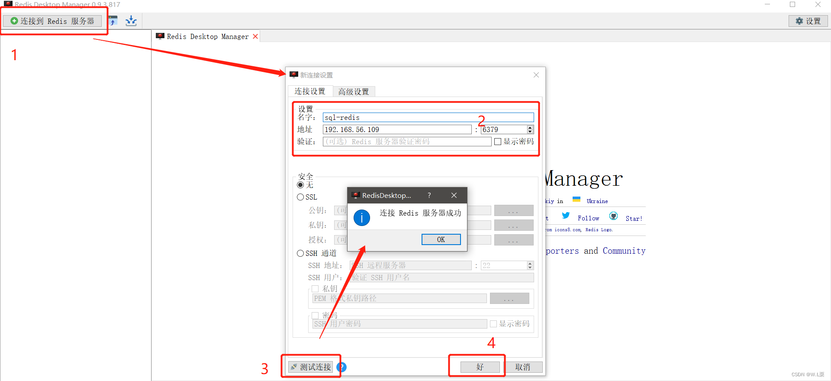Click the SSH 地址 remote server field
The height and width of the screenshot is (381, 831).
[411, 265]
